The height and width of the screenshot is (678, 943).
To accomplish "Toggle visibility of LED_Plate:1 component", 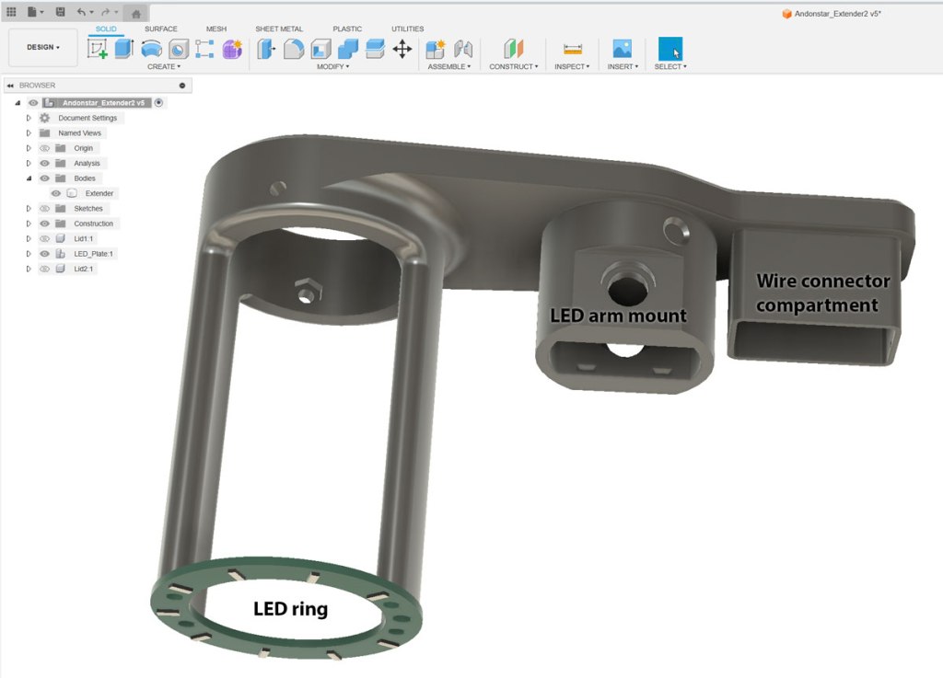I will point(44,254).
